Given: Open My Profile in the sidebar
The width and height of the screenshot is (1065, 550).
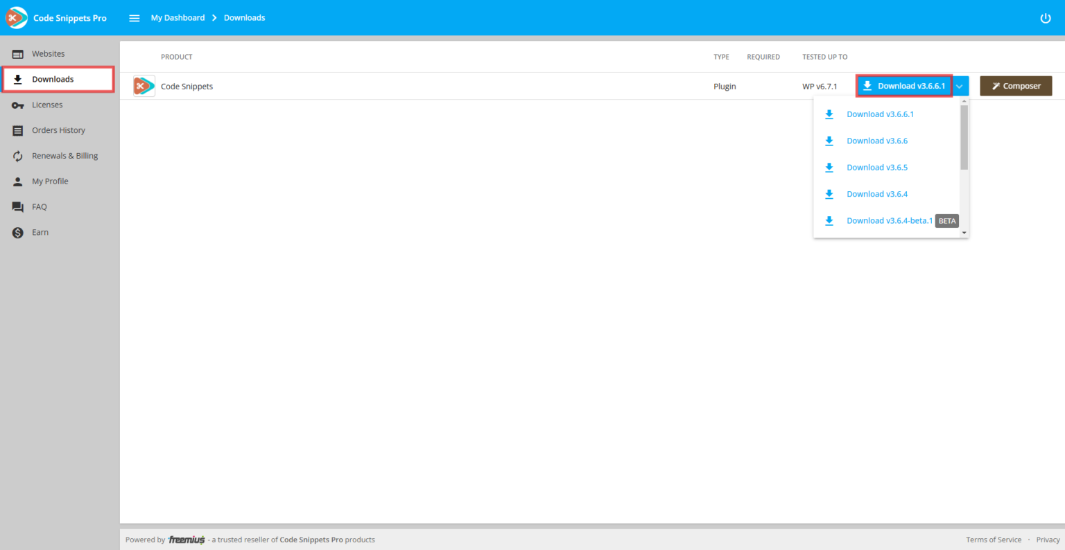Looking at the screenshot, I should click(58, 181).
